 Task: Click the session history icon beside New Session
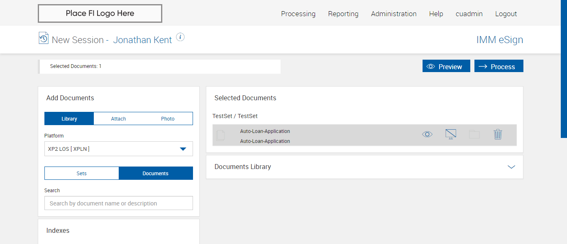tap(43, 38)
